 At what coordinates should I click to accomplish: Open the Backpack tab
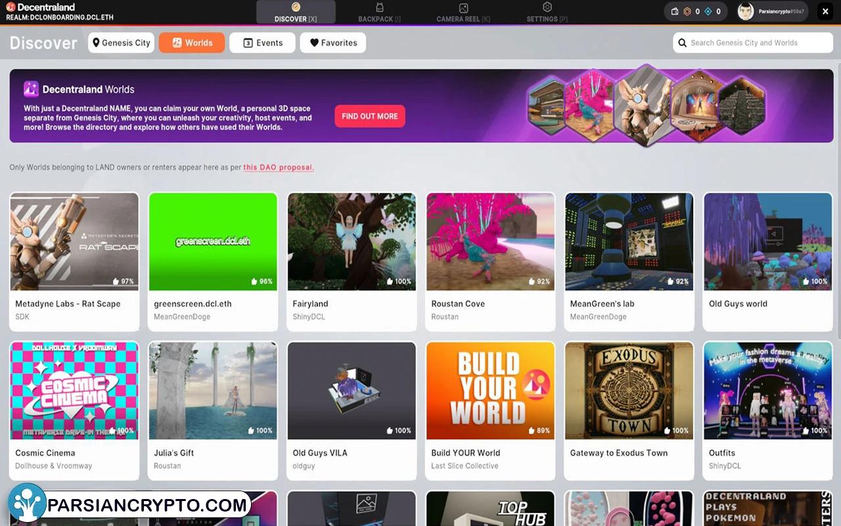pyautogui.click(x=379, y=12)
